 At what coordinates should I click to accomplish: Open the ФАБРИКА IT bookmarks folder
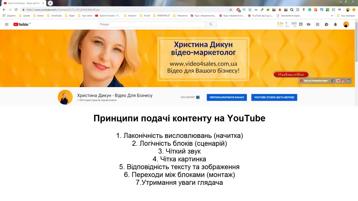coord(161,16)
